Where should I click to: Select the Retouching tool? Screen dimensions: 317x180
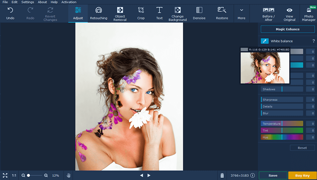98,13
